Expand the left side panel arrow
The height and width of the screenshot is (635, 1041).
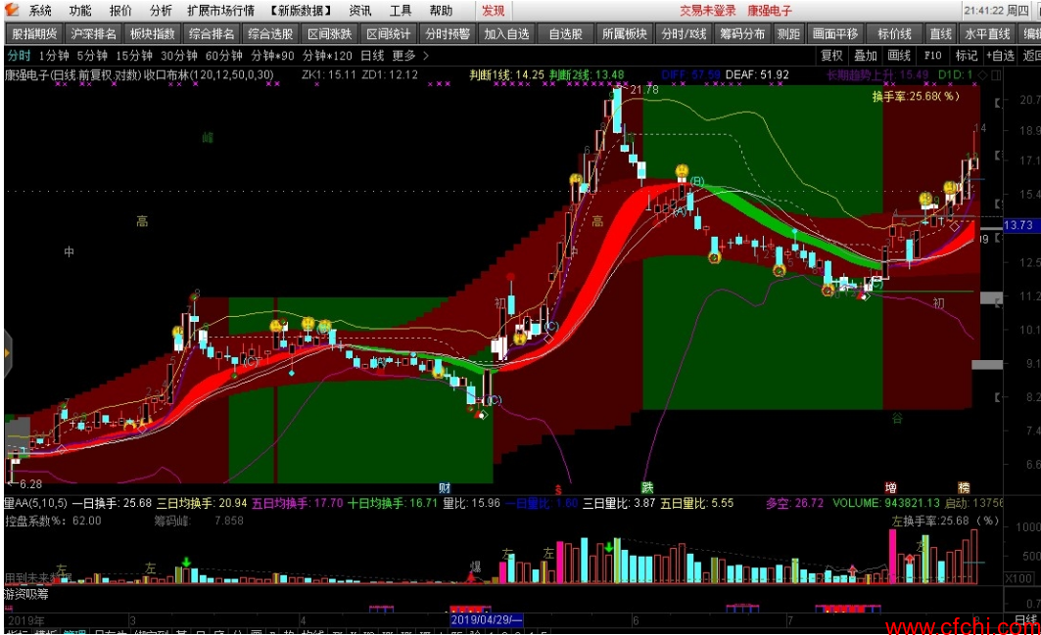click(x=7, y=353)
